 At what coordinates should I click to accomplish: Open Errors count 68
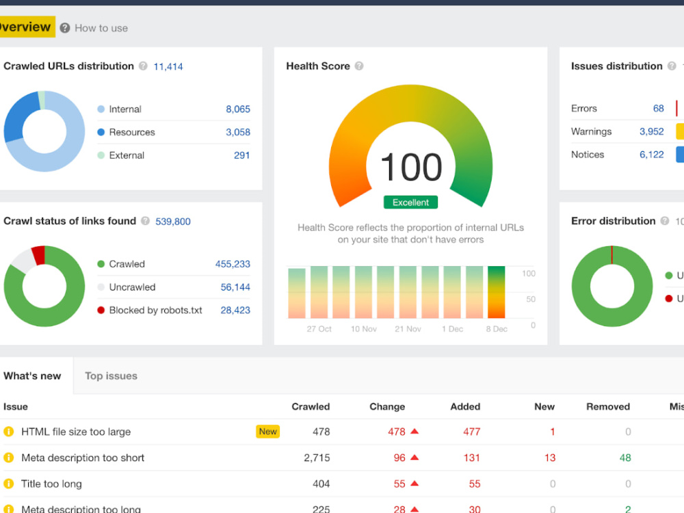(658, 108)
